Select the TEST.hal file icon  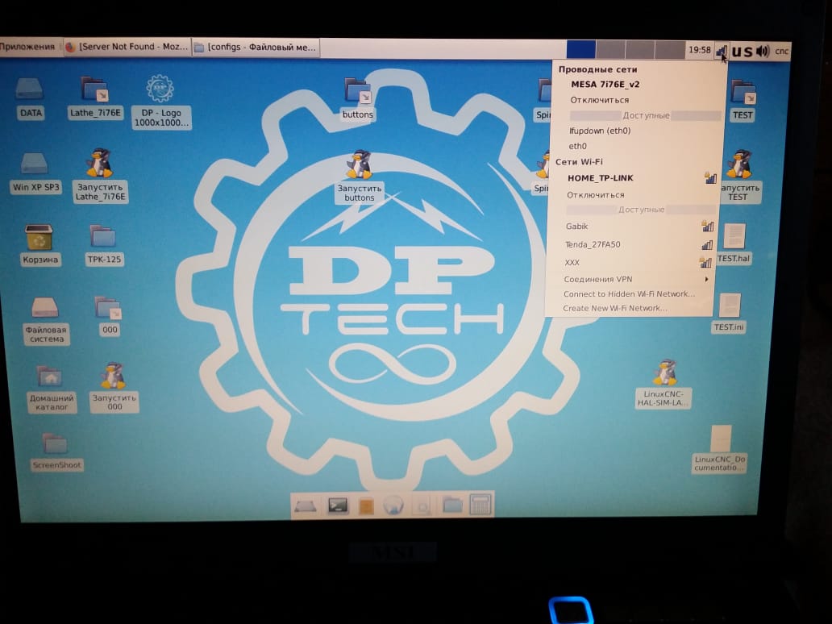pos(734,237)
